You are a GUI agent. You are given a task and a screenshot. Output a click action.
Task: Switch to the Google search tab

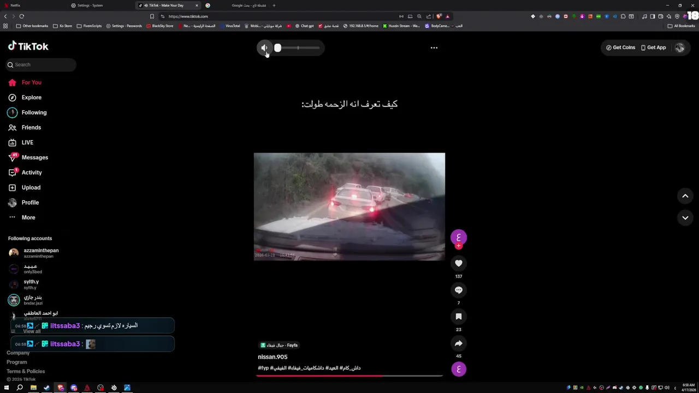[248, 5]
